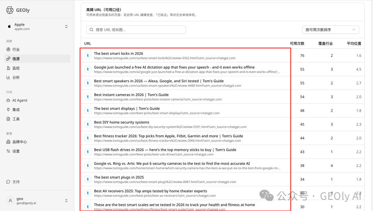Click the 品牌中心 building icon
The width and height of the screenshot is (373, 211).
click(8, 142)
